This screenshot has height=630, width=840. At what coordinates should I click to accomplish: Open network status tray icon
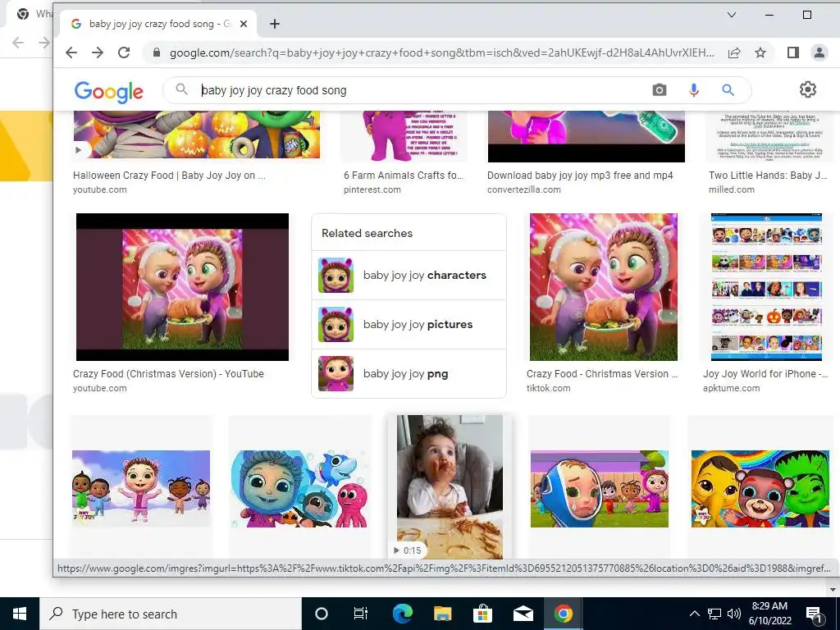point(714,614)
